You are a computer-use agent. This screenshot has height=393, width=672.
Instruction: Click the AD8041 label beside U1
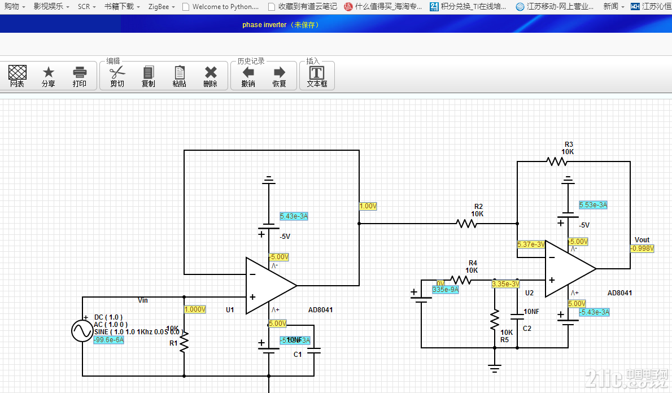tap(320, 310)
